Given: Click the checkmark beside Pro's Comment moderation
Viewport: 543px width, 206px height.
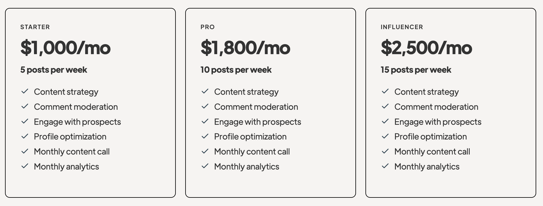Looking at the screenshot, I should click(205, 106).
